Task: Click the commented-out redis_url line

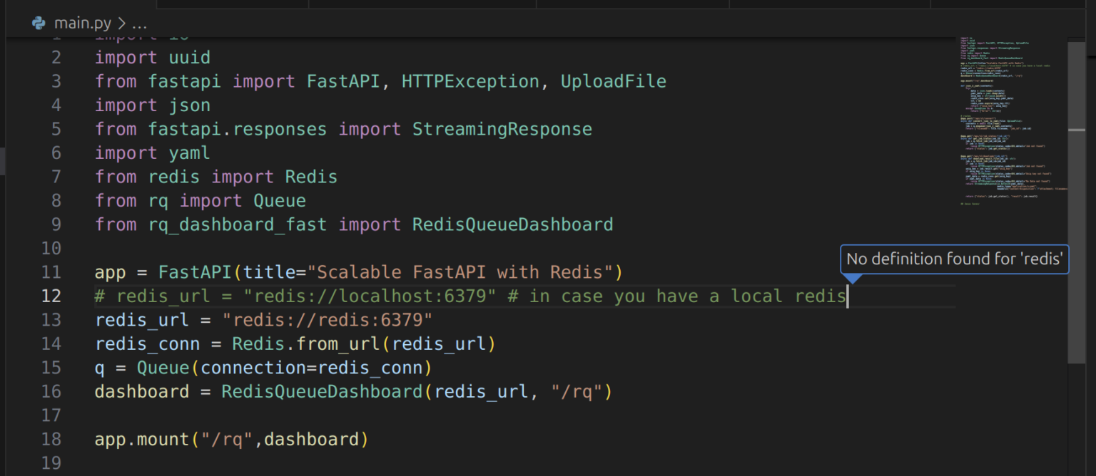Action: coord(285,296)
